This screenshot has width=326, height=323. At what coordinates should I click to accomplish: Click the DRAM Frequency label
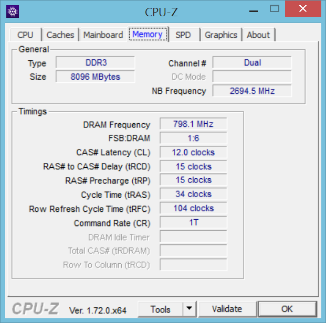(117, 125)
